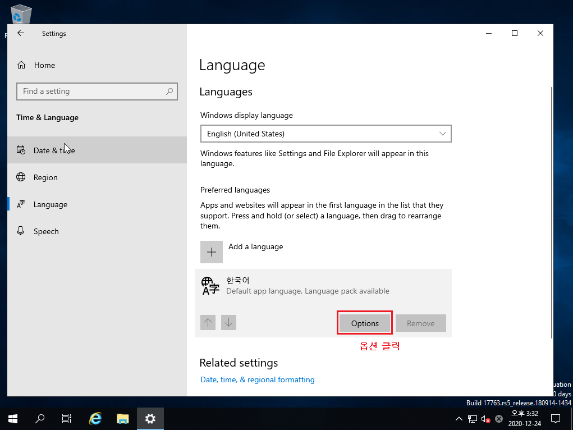Click the Settings gear on taskbar
This screenshot has width=573, height=430.
150,419
